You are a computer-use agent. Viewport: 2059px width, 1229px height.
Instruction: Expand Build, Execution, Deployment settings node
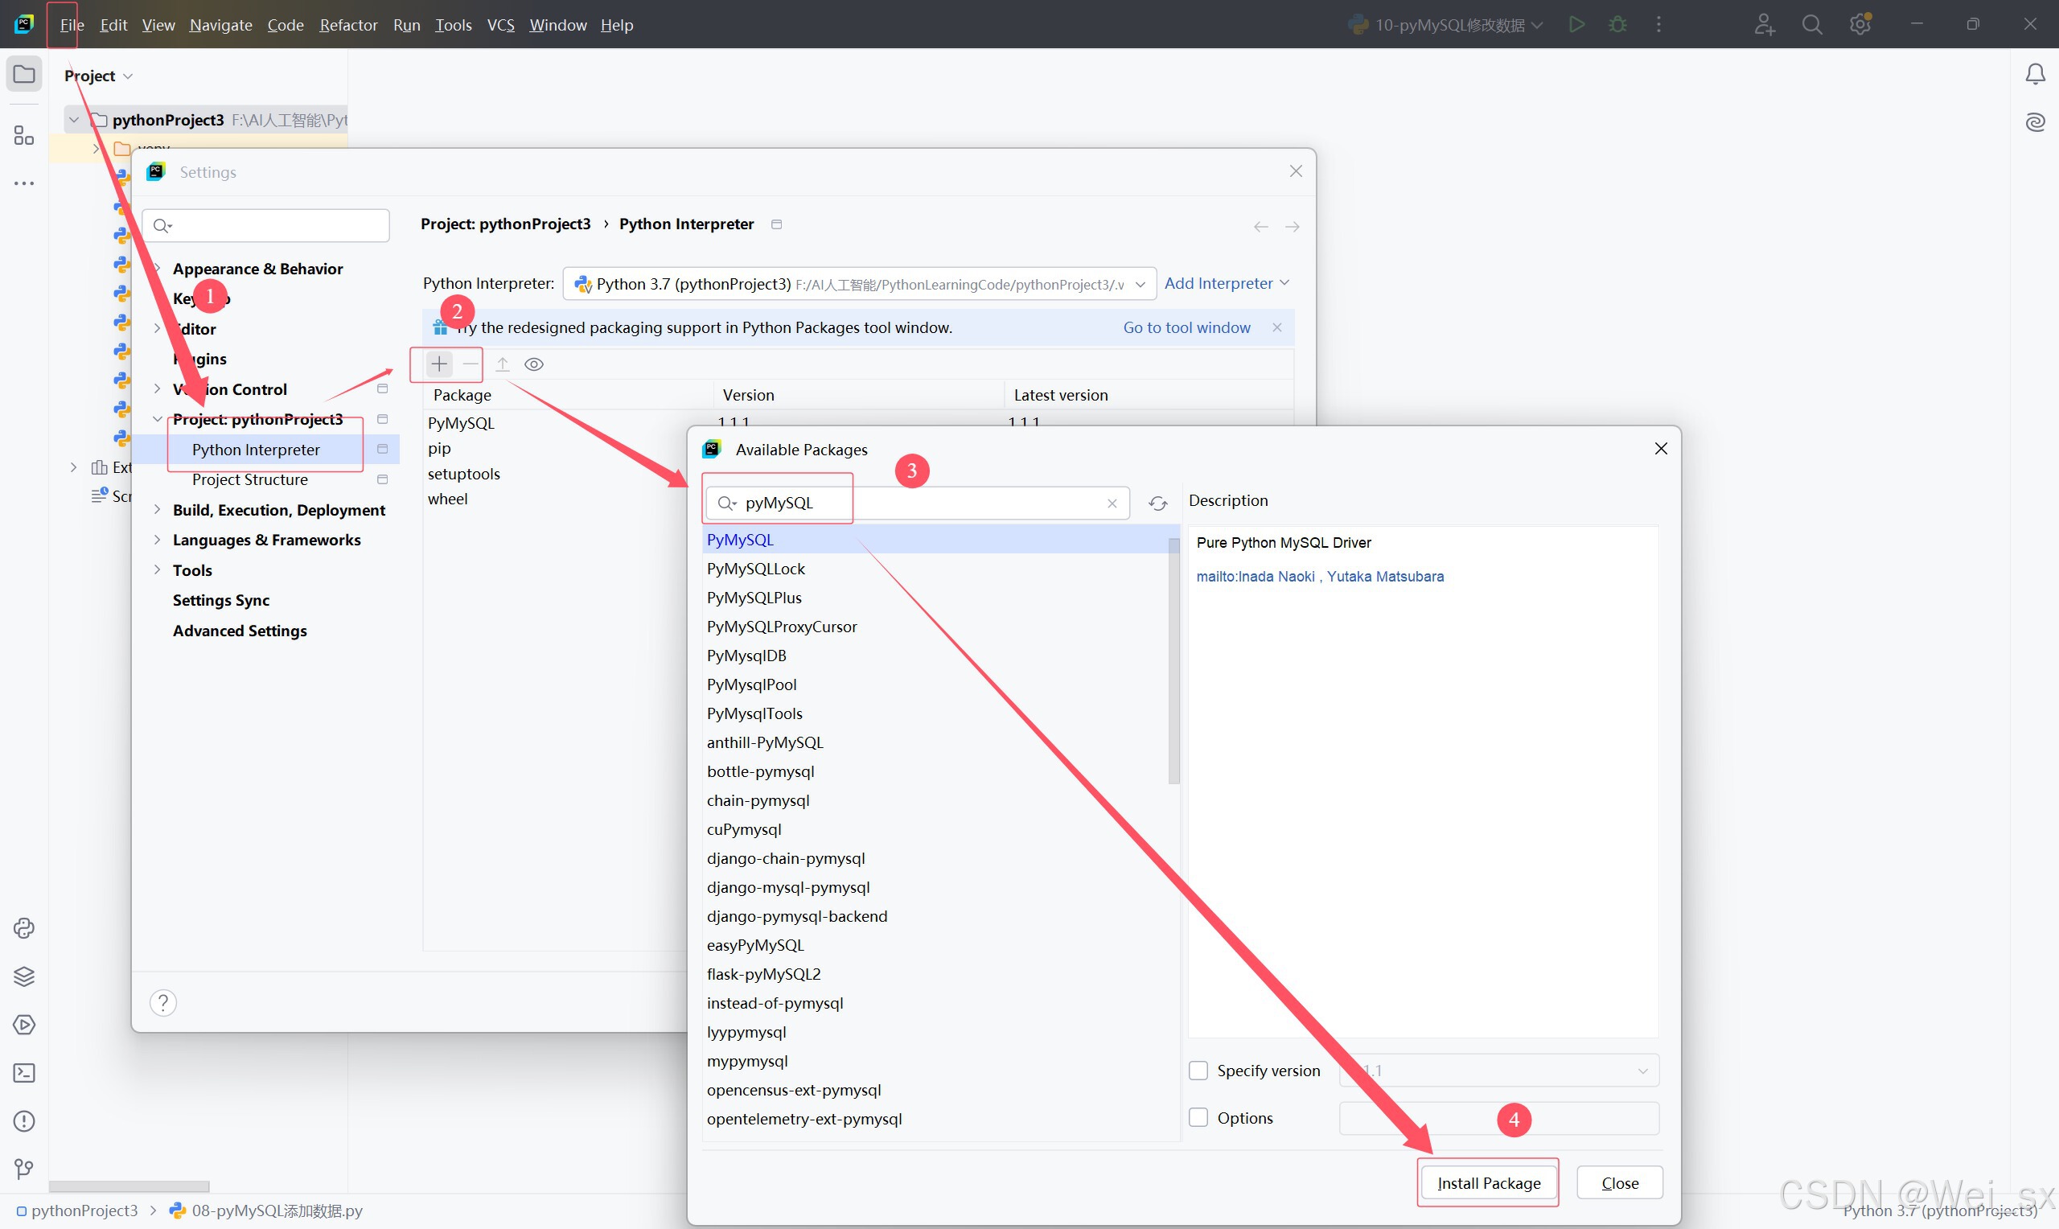pos(158,510)
